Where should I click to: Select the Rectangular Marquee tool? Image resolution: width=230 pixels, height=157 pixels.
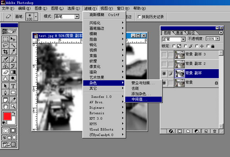(x=6, y=39)
